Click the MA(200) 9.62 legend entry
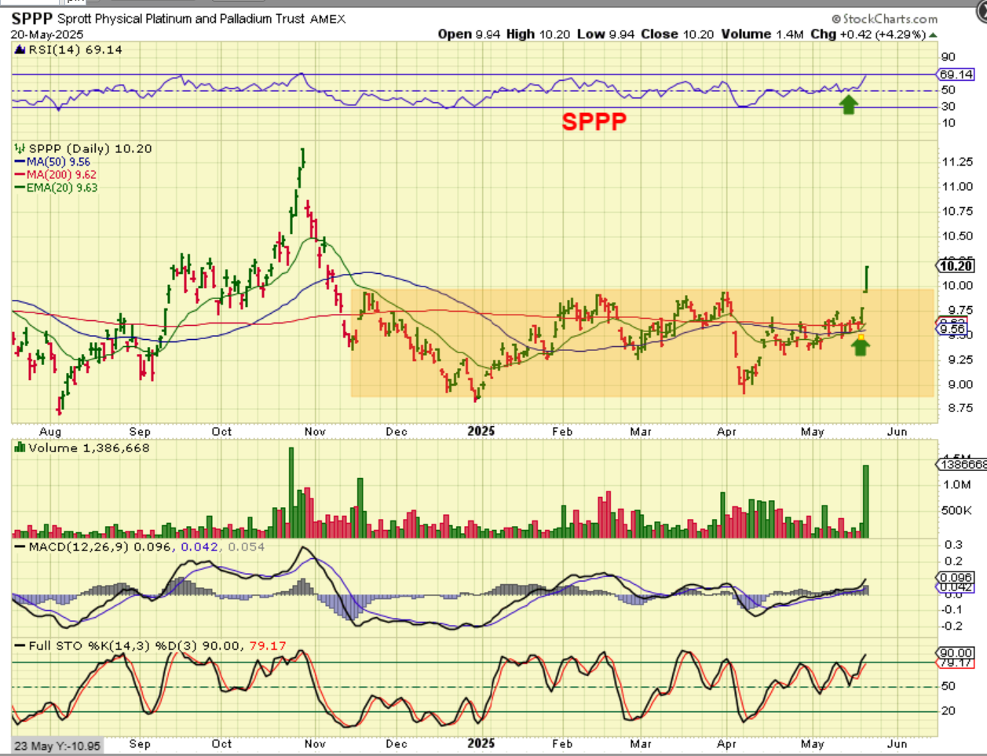The width and height of the screenshot is (987, 756). point(56,174)
